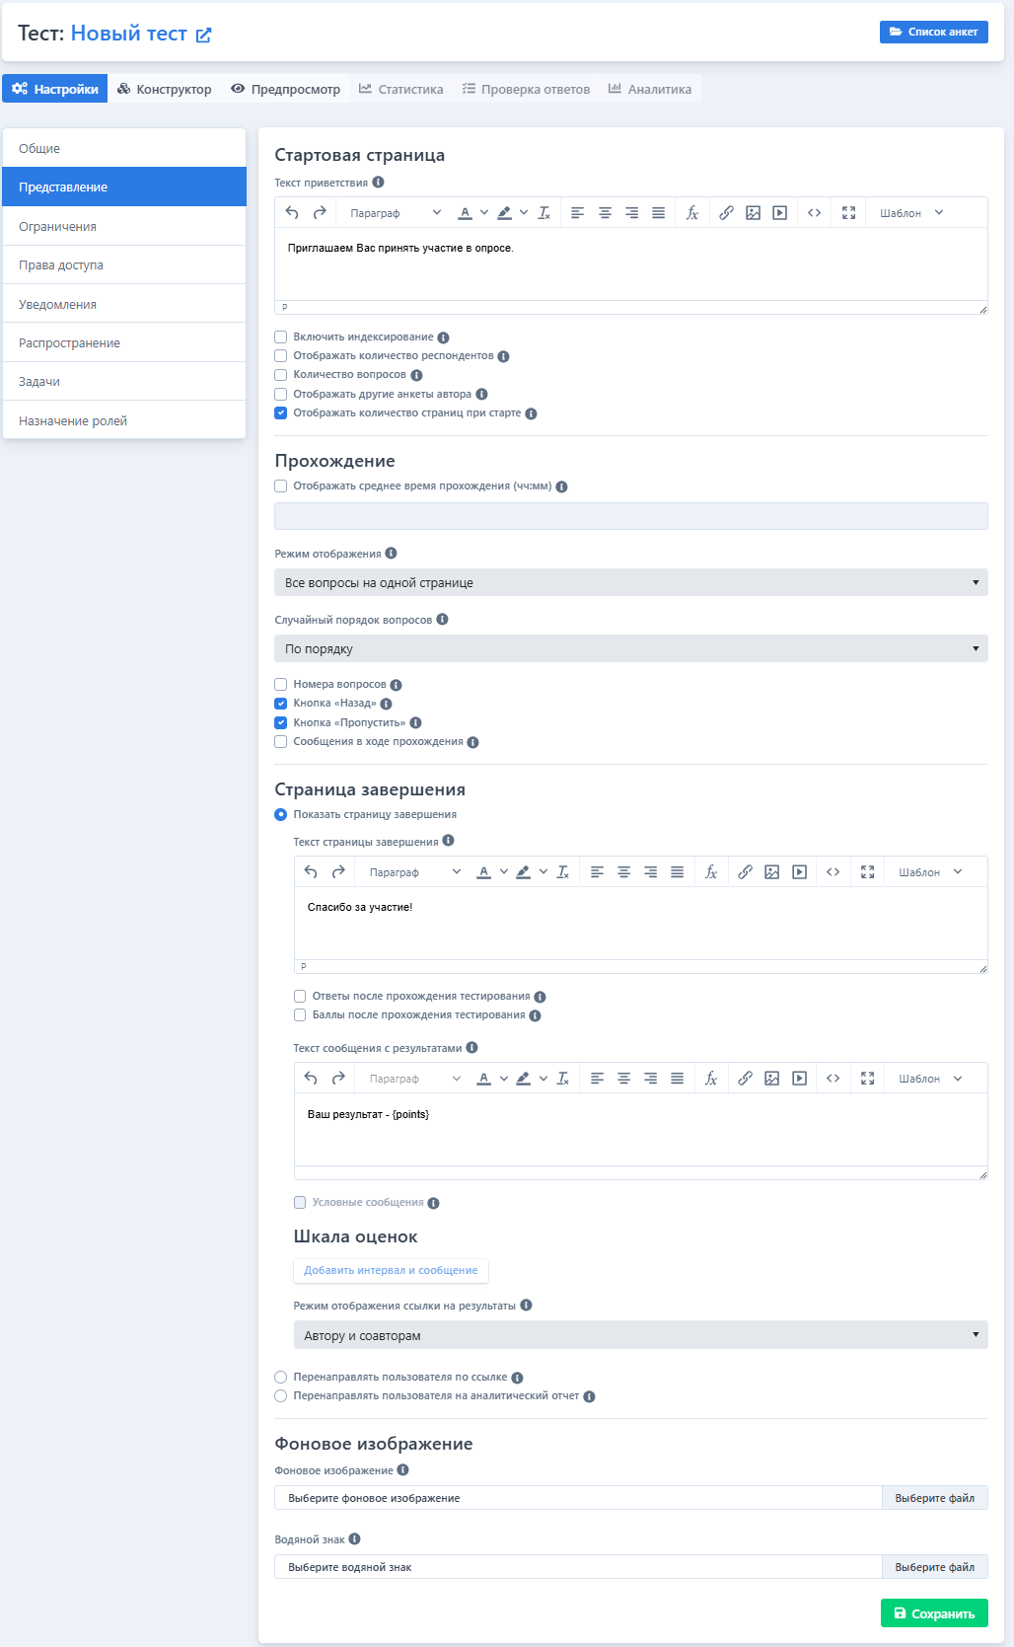Insert image in greeting text editor
Viewport: 1014px width, 1647px height.
pos(754,213)
